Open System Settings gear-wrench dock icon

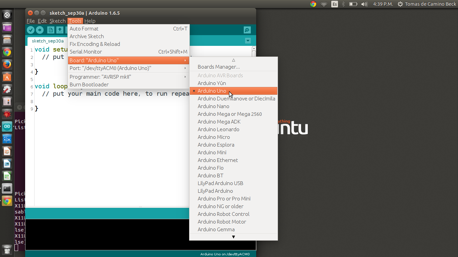7,89
